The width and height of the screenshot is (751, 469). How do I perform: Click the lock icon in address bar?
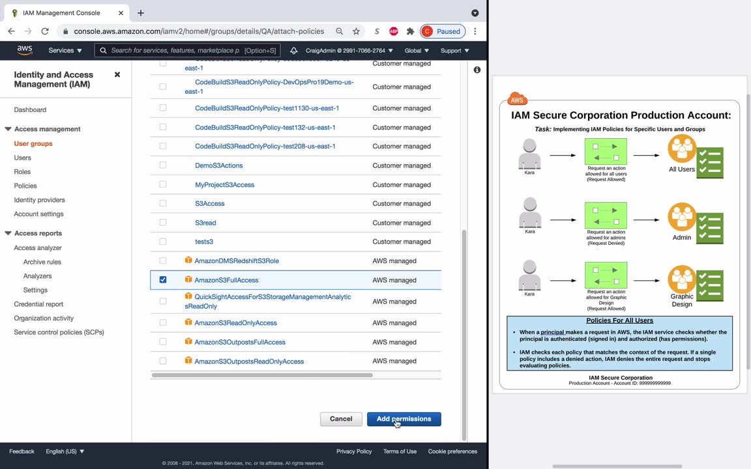tap(66, 31)
